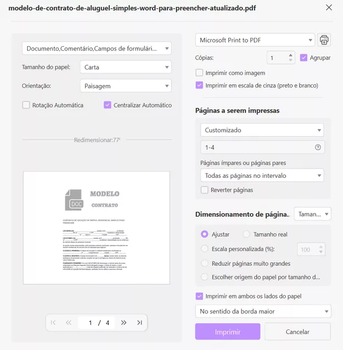Increase number of copies

coord(291,55)
